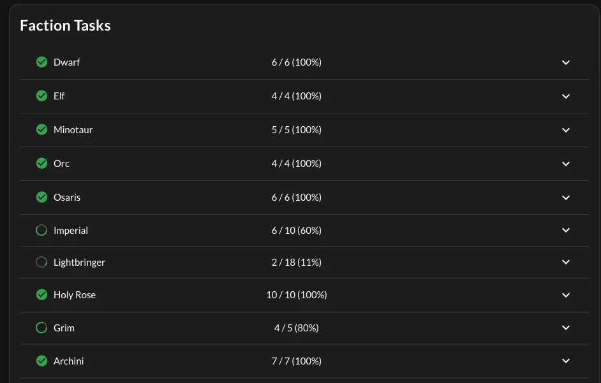The height and width of the screenshot is (383, 601).
Task: Select the Holy Rose faction label
Action: coord(75,295)
